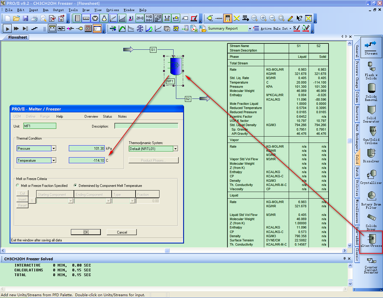
Task: Click the OK button
Action: pyautogui.click(x=86, y=232)
